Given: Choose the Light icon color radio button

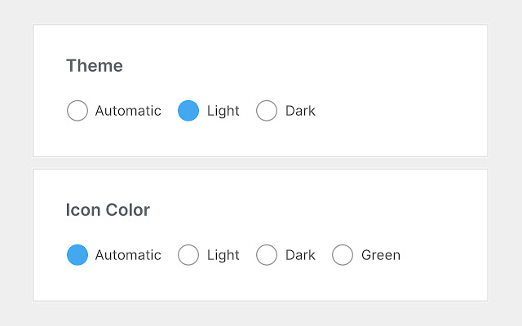Looking at the screenshot, I should click(188, 255).
